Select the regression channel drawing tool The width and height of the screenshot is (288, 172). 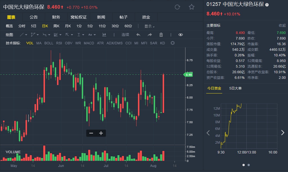(56, 35)
